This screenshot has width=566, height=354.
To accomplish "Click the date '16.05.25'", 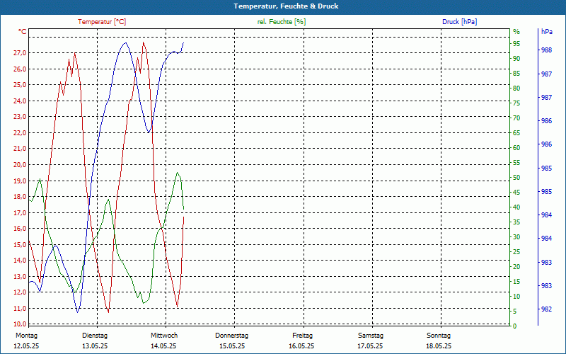I will (301, 346).
